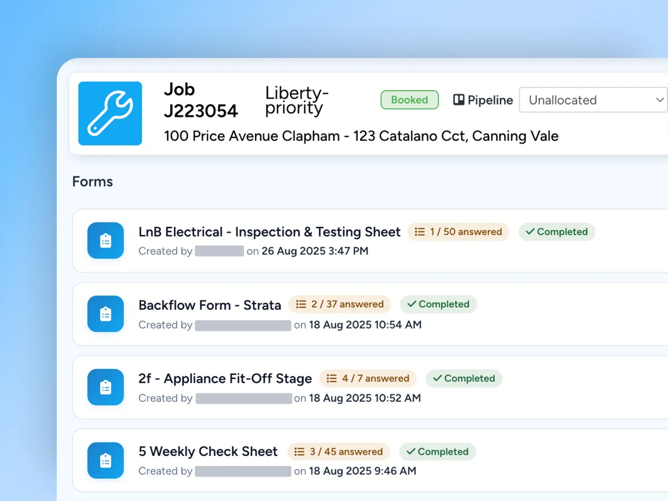Screen dimensions: 668x501
Task: Click Completed badge on LnB Electrical form
Action: coord(557,232)
